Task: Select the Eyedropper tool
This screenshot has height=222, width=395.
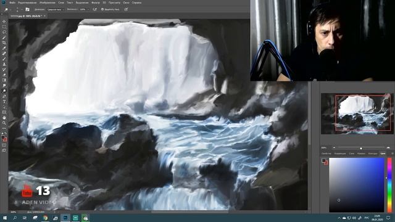Action: (x=4, y=48)
